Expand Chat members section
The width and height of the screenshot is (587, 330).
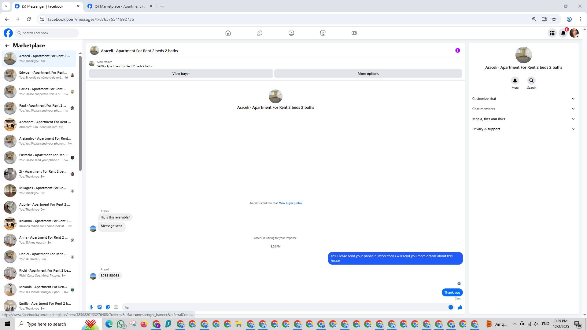pyautogui.click(x=523, y=109)
